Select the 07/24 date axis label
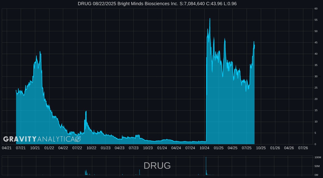Image resolution: width=323 pixels, height=178 pixels. [190, 148]
